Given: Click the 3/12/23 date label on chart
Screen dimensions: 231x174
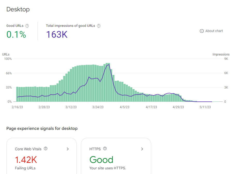Looking at the screenshot, I should tap(71, 107).
